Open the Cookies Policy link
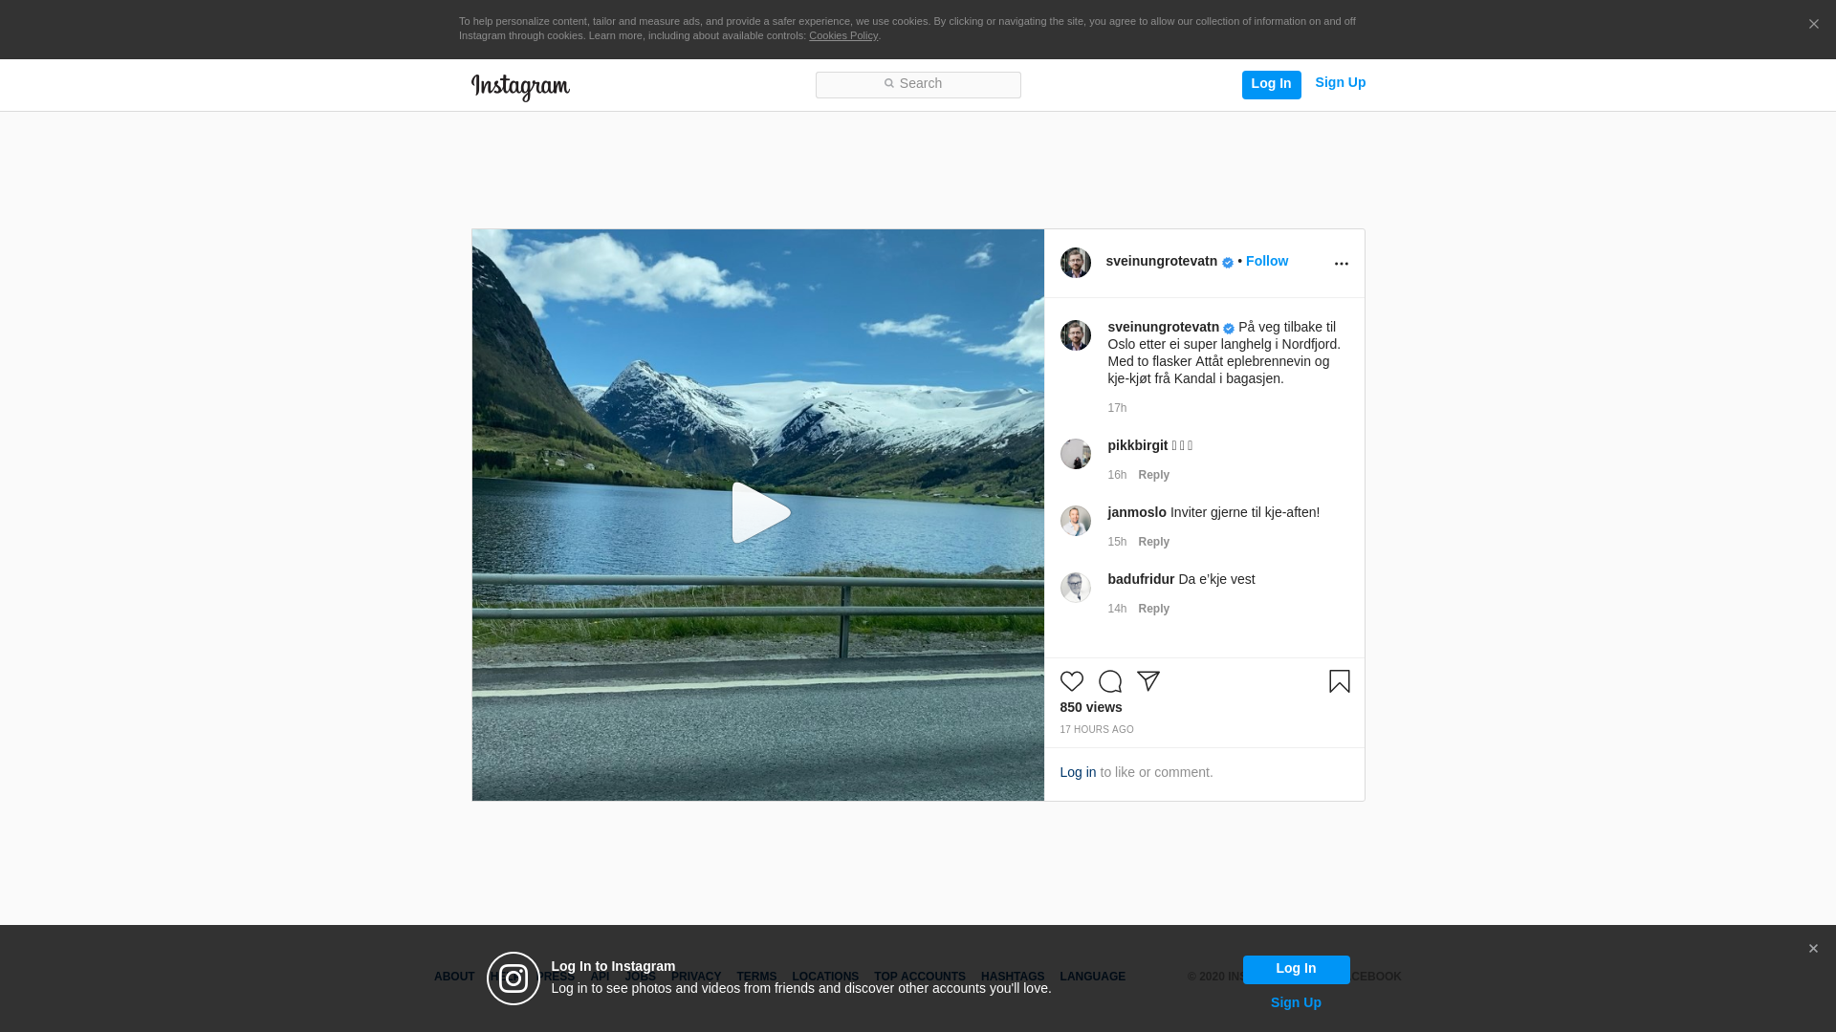 (x=842, y=35)
